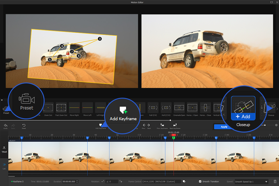Image resolution: width=279 pixels, height=186 pixels.
Task: Click the Undo icon in the toolbar
Action: click(x=5, y=126)
